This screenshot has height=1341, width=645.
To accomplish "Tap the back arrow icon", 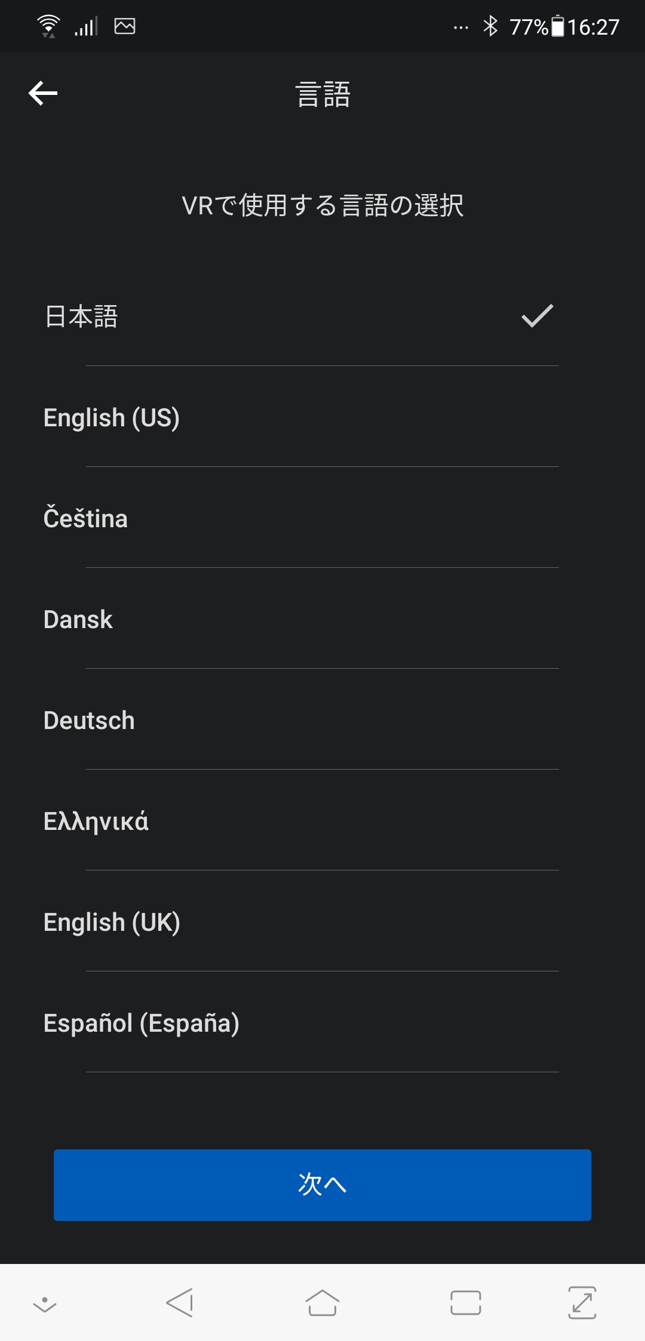I will 43,93.
